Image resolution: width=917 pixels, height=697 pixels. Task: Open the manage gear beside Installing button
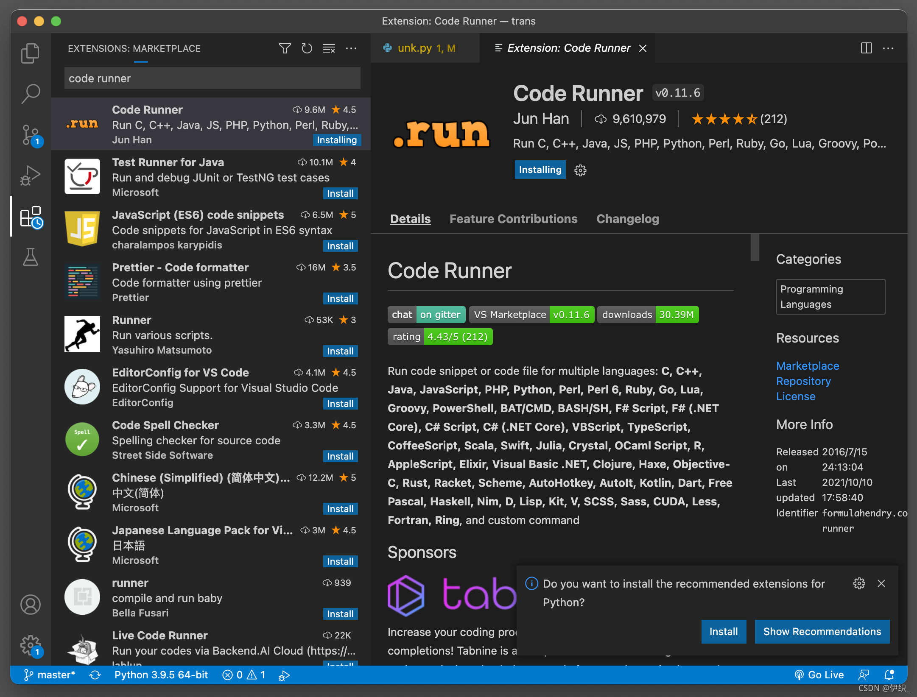pos(580,170)
